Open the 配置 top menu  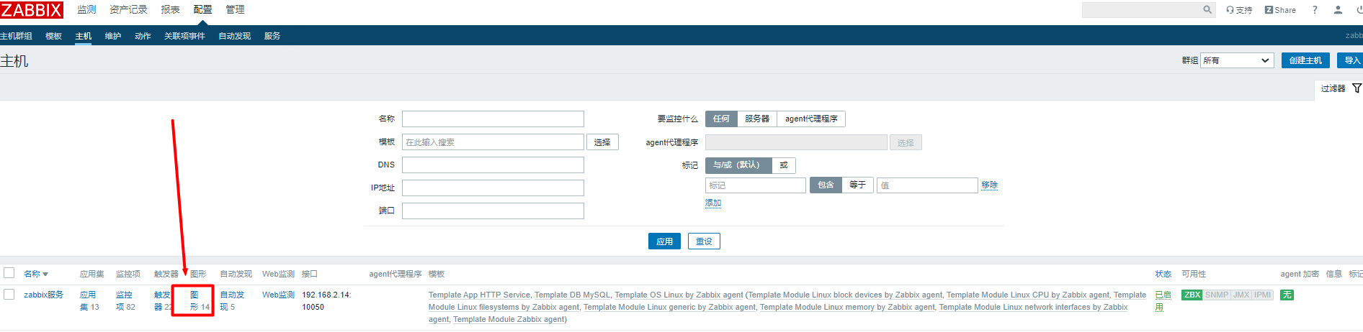click(203, 10)
